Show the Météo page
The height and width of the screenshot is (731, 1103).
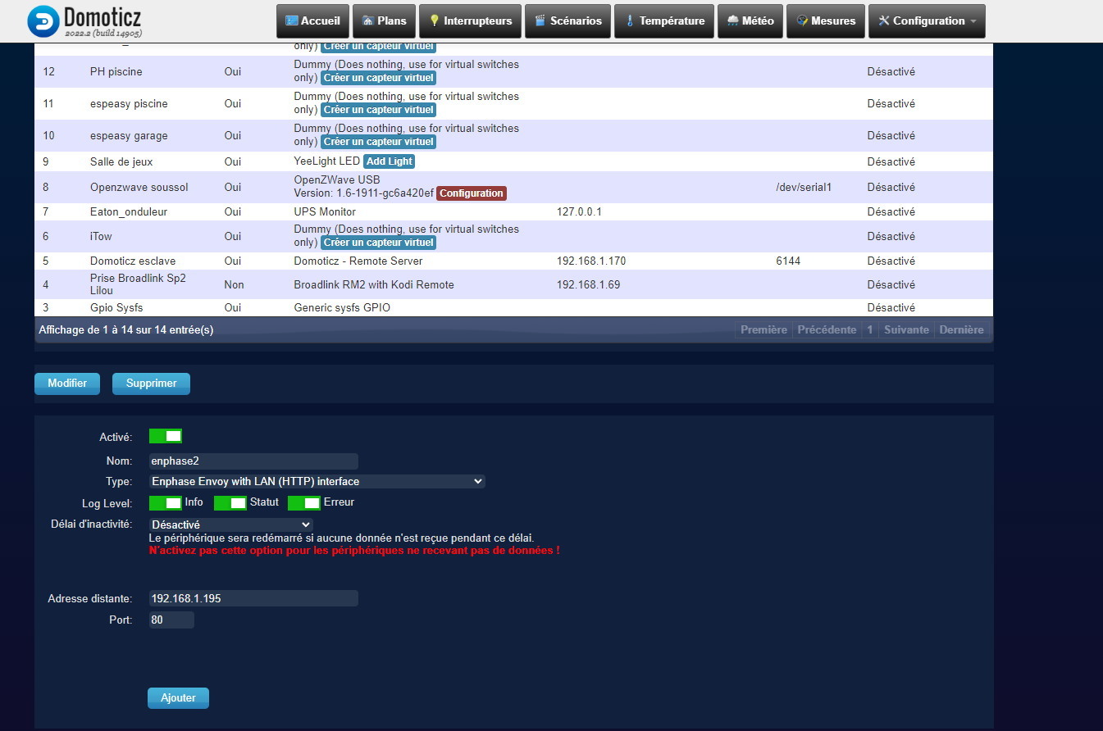pos(750,21)
